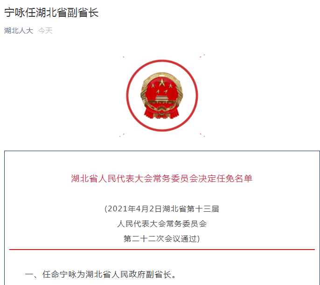
Task: Click the name 宁咏 in the title
Action: (14, 13)
